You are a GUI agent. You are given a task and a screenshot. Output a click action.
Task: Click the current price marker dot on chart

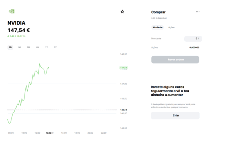tap(48, 68)
